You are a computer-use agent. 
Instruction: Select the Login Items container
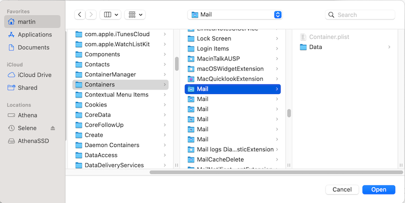click(x=232, y=48)
